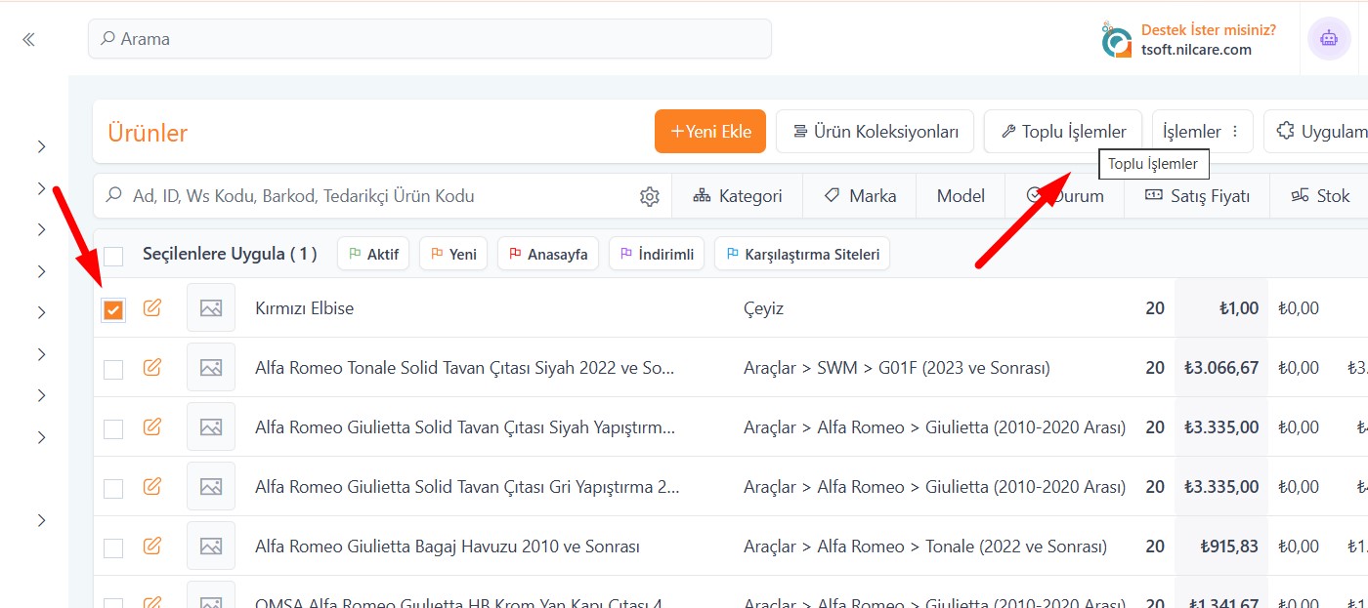Expand the Kategori filter
Viewport: 1368px width, 608px height.
(738, 196)
